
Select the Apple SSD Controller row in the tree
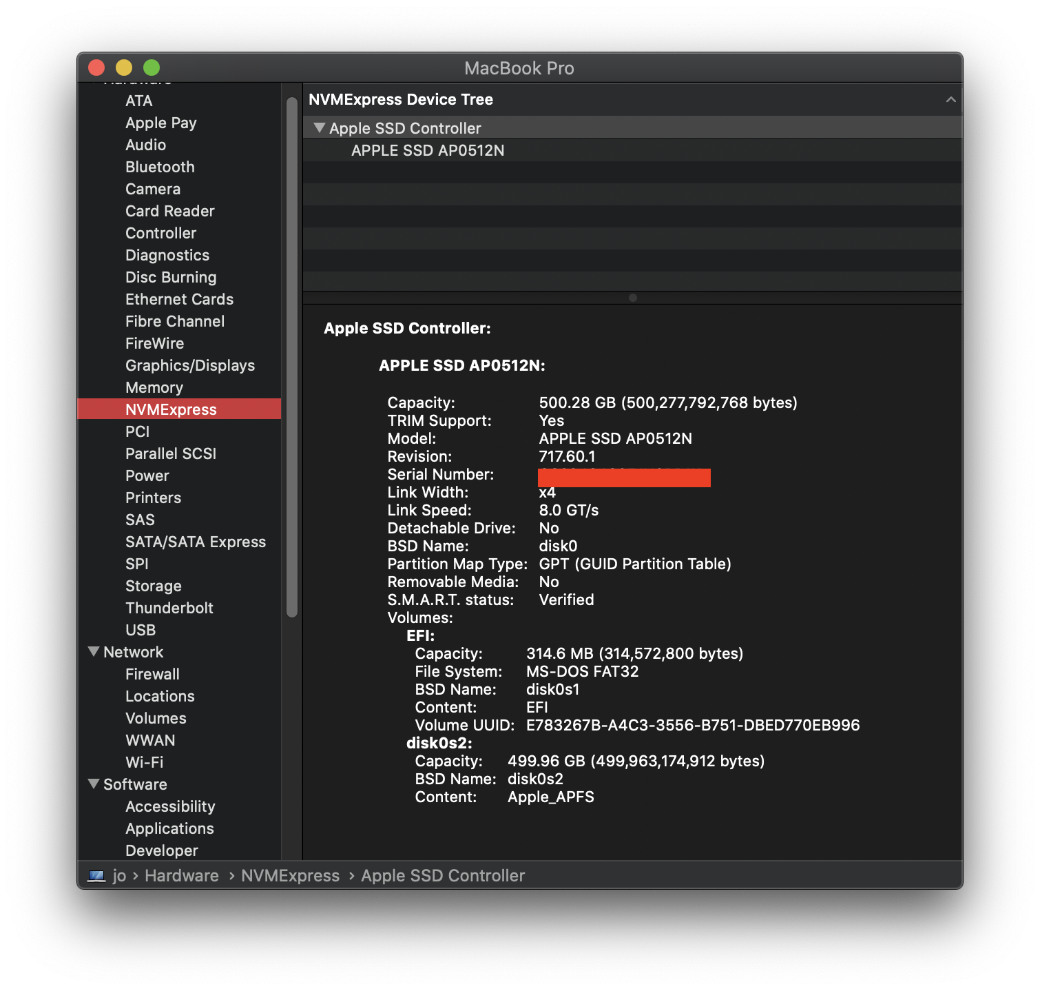(405, 127)
